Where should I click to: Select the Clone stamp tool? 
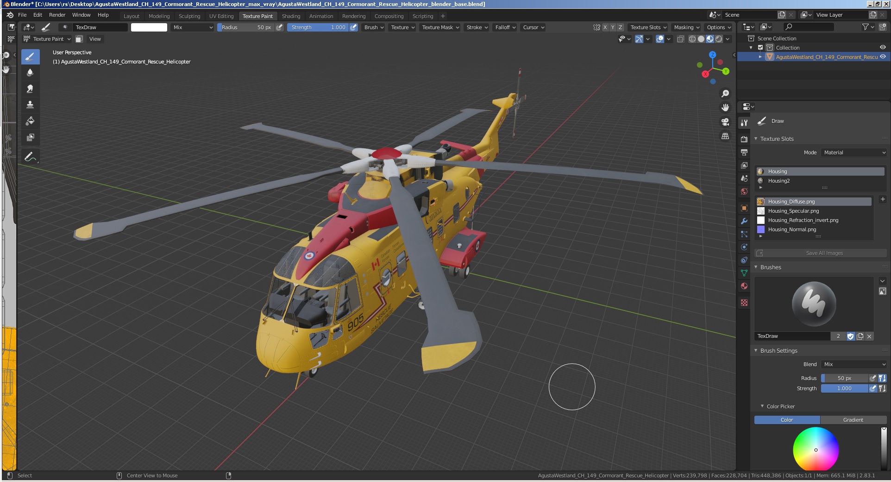tap(30, 105)
